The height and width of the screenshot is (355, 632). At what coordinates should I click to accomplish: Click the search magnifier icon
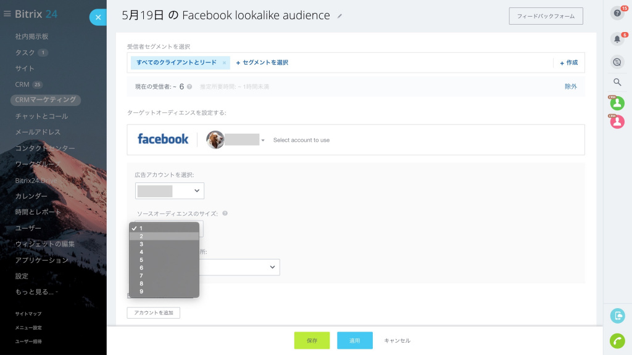pyautogui.click(x=617, y=82)
